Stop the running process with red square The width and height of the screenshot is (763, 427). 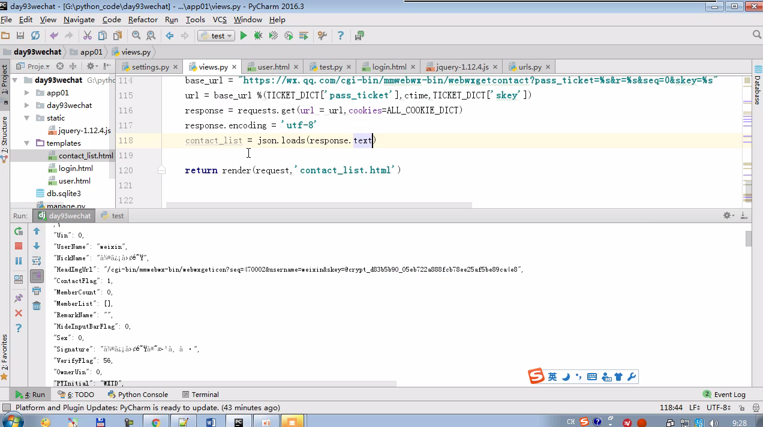click(x=19, y=246)
